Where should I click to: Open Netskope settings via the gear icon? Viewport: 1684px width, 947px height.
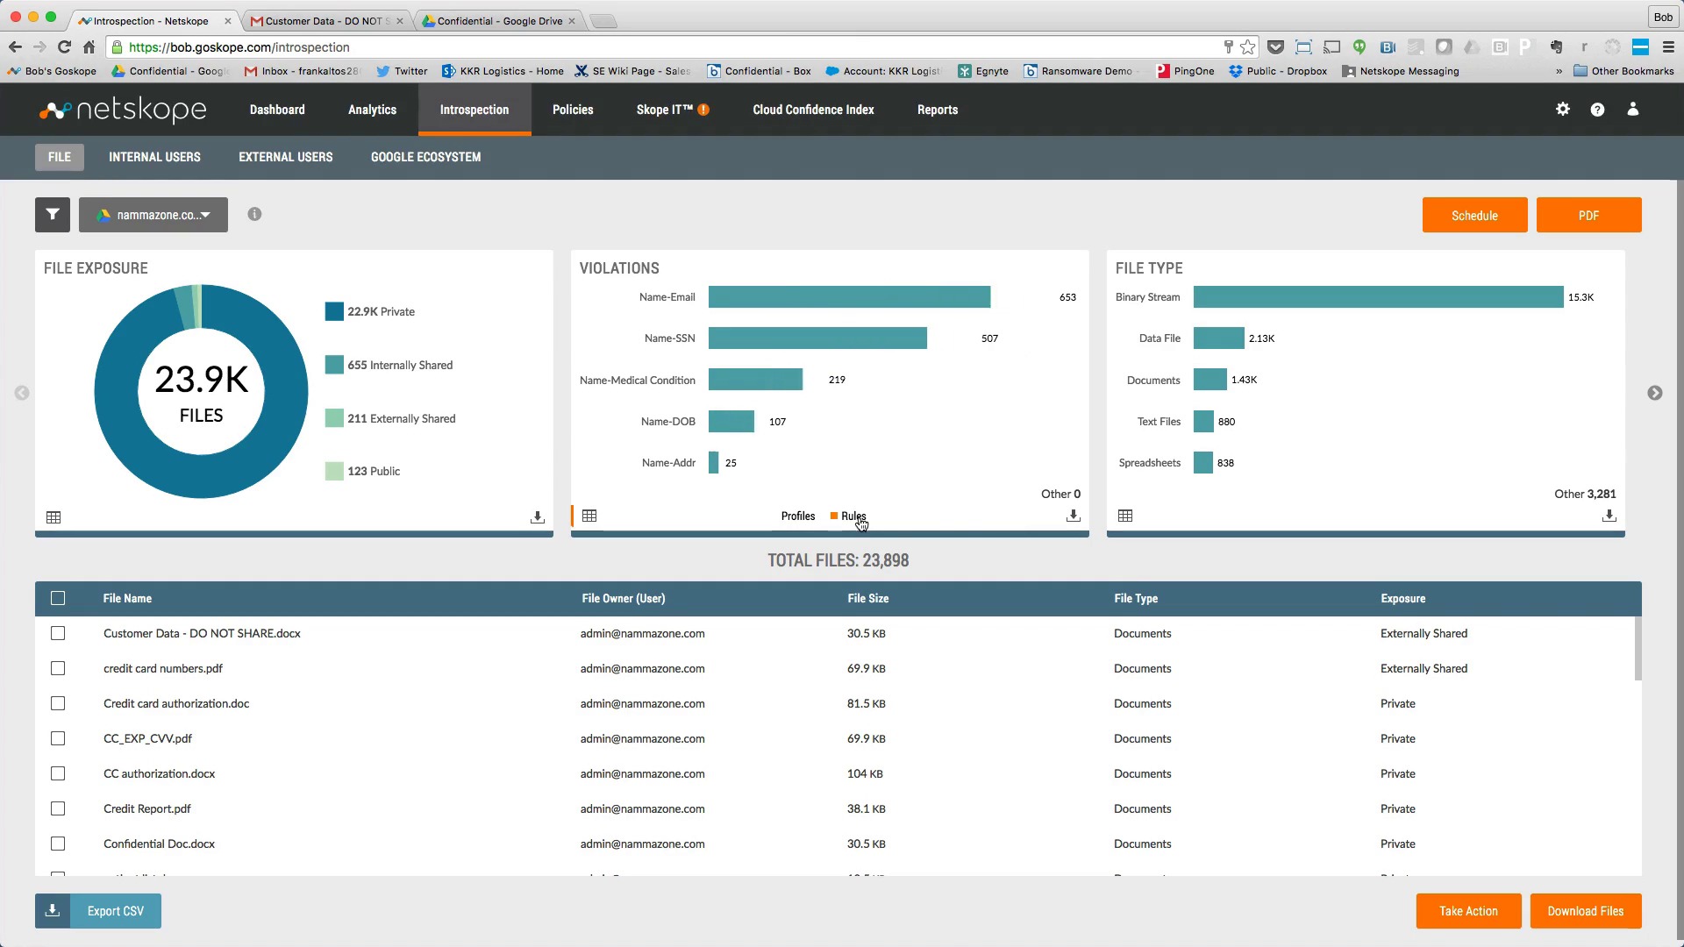point(1562,109)
